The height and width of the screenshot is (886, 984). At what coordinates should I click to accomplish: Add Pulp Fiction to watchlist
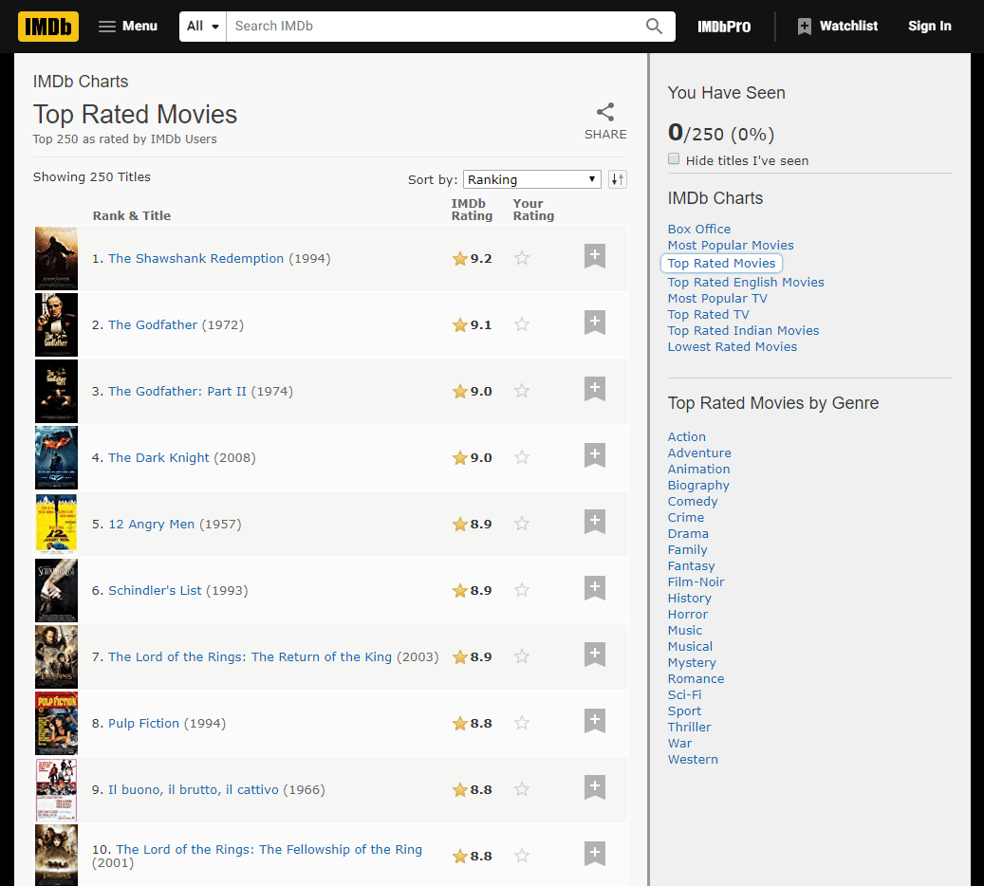click(x=595, y=721)
